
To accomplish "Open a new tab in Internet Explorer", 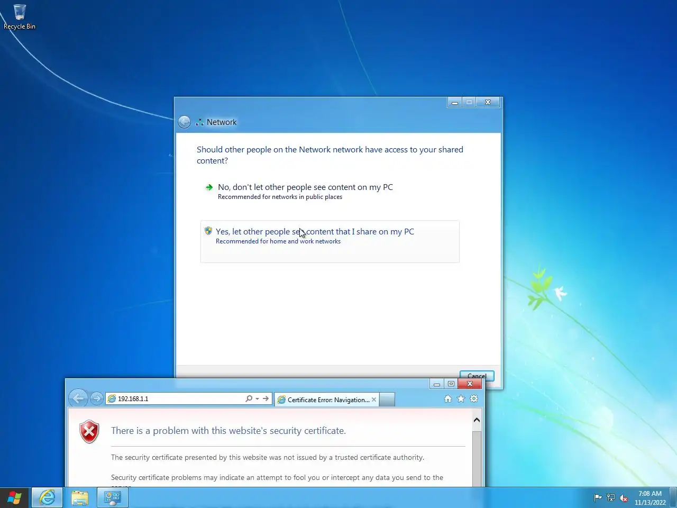I will click(387, 400).
